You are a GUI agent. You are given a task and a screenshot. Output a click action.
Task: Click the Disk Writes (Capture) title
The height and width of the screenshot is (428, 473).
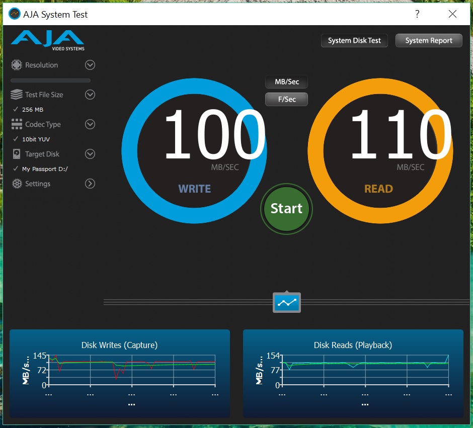(x=119, y=345)
